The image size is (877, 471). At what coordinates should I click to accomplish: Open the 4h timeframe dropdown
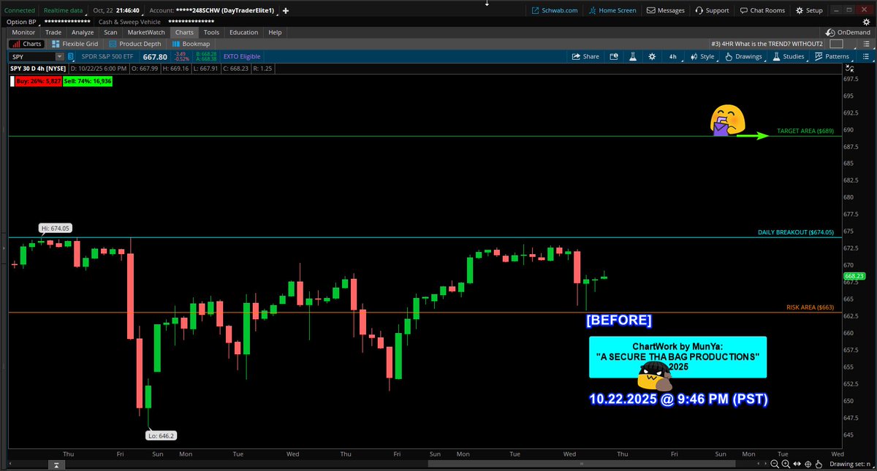click(x=672, y=56)
